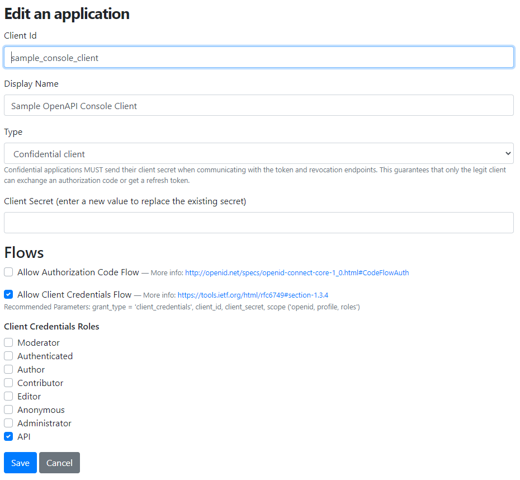The width and height of the screenshot is (520, 480).
Task: Click the 'Client Credentials Roles' heading
Action: click(x=51, y=326)
